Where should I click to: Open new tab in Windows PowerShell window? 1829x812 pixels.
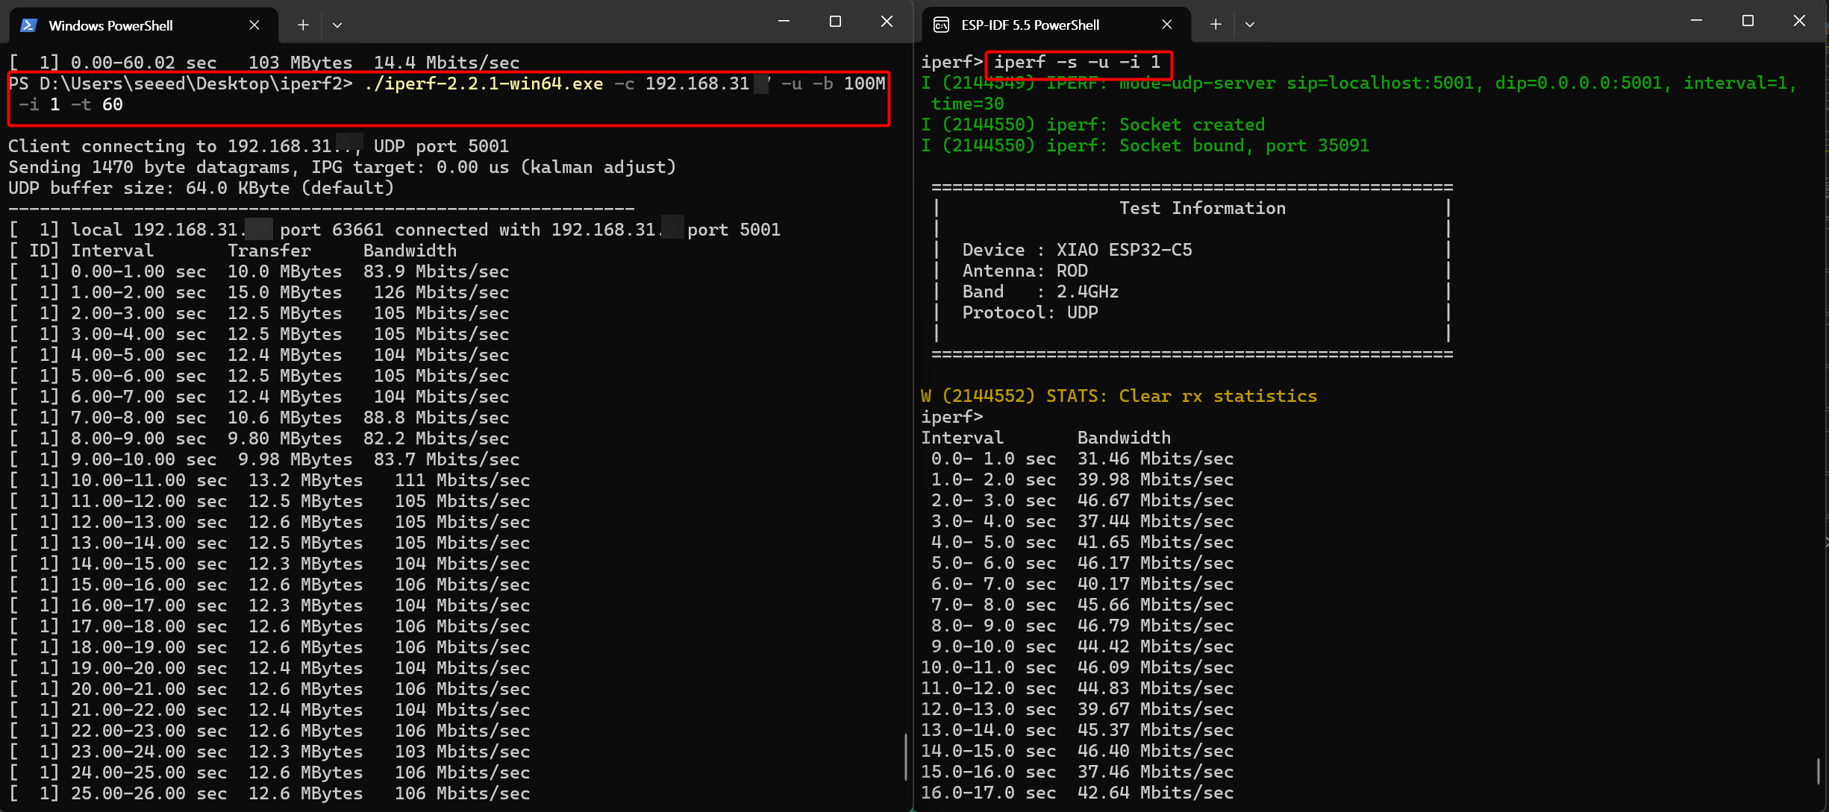coord(303,25)
